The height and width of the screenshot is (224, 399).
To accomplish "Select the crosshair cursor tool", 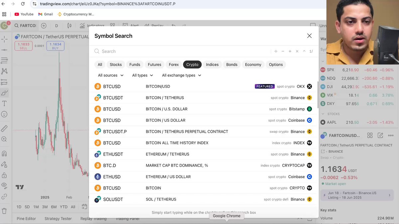I will click(4, 39).
